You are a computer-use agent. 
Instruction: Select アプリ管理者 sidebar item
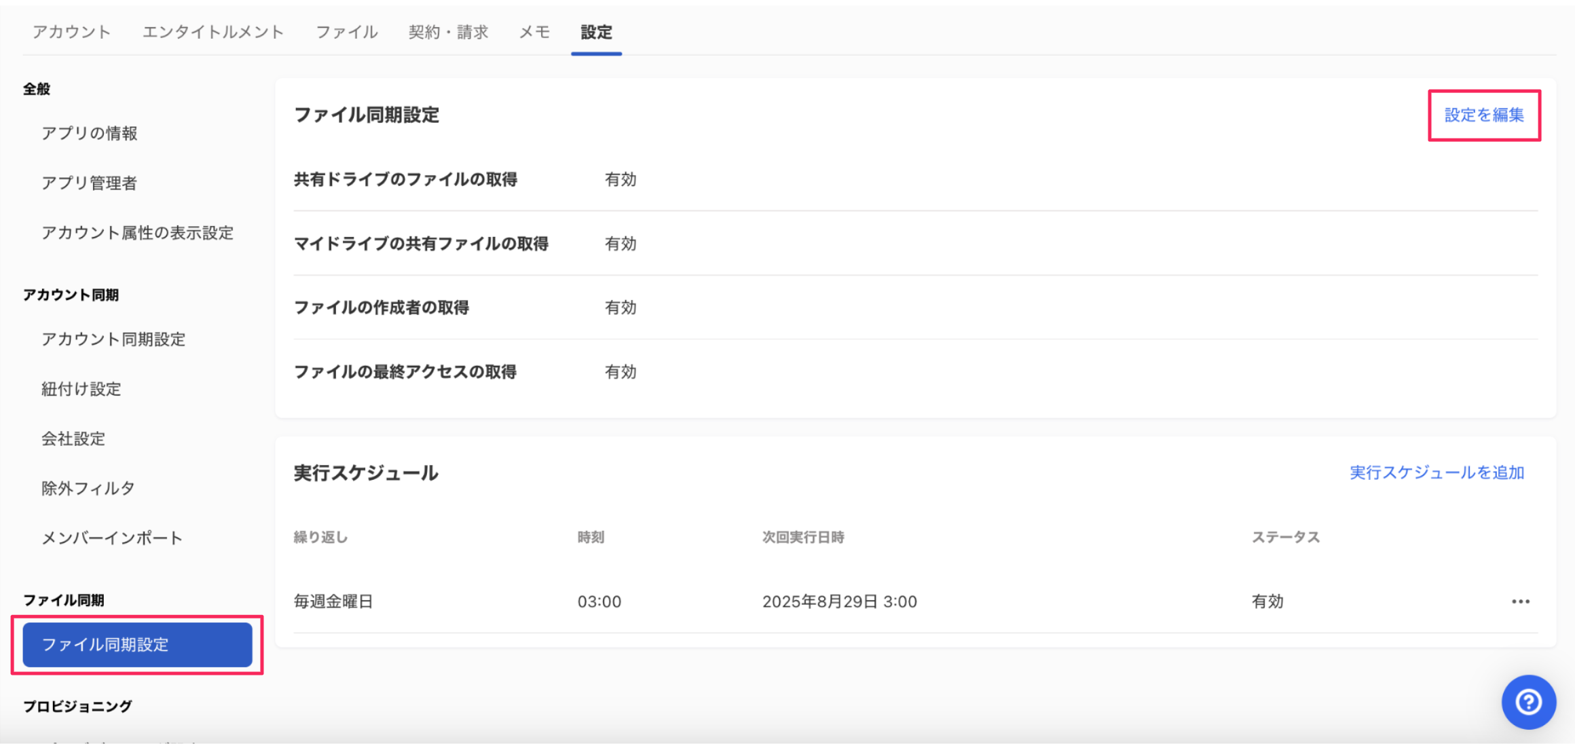(x=90, y=183)
